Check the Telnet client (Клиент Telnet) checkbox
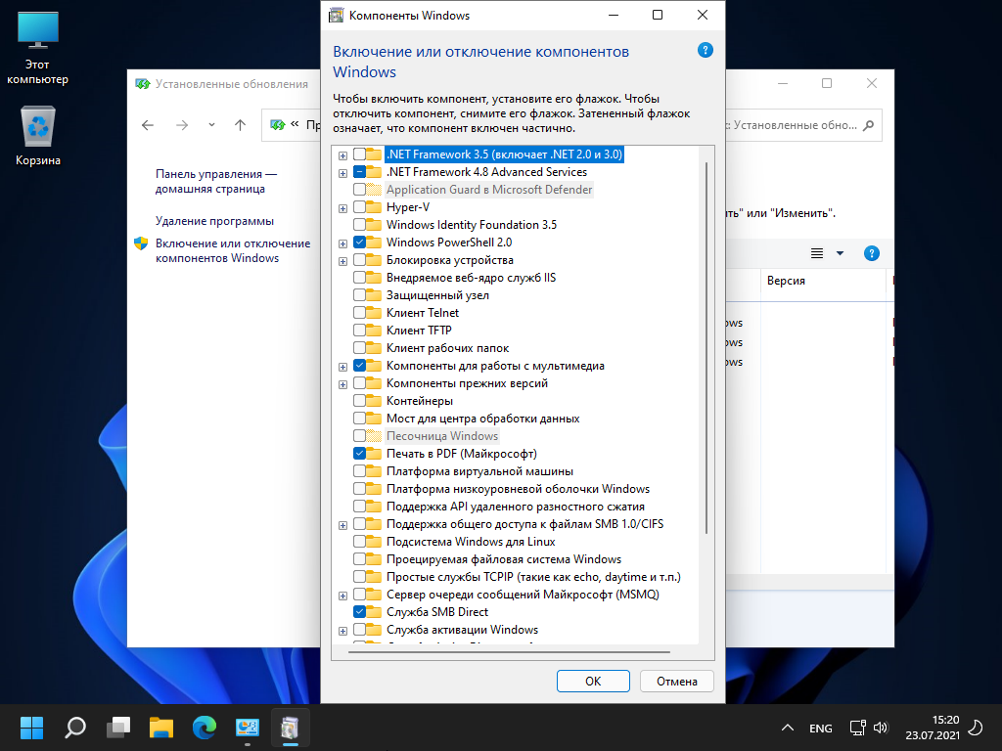The image size is (1002, 751). coord(360,313)
